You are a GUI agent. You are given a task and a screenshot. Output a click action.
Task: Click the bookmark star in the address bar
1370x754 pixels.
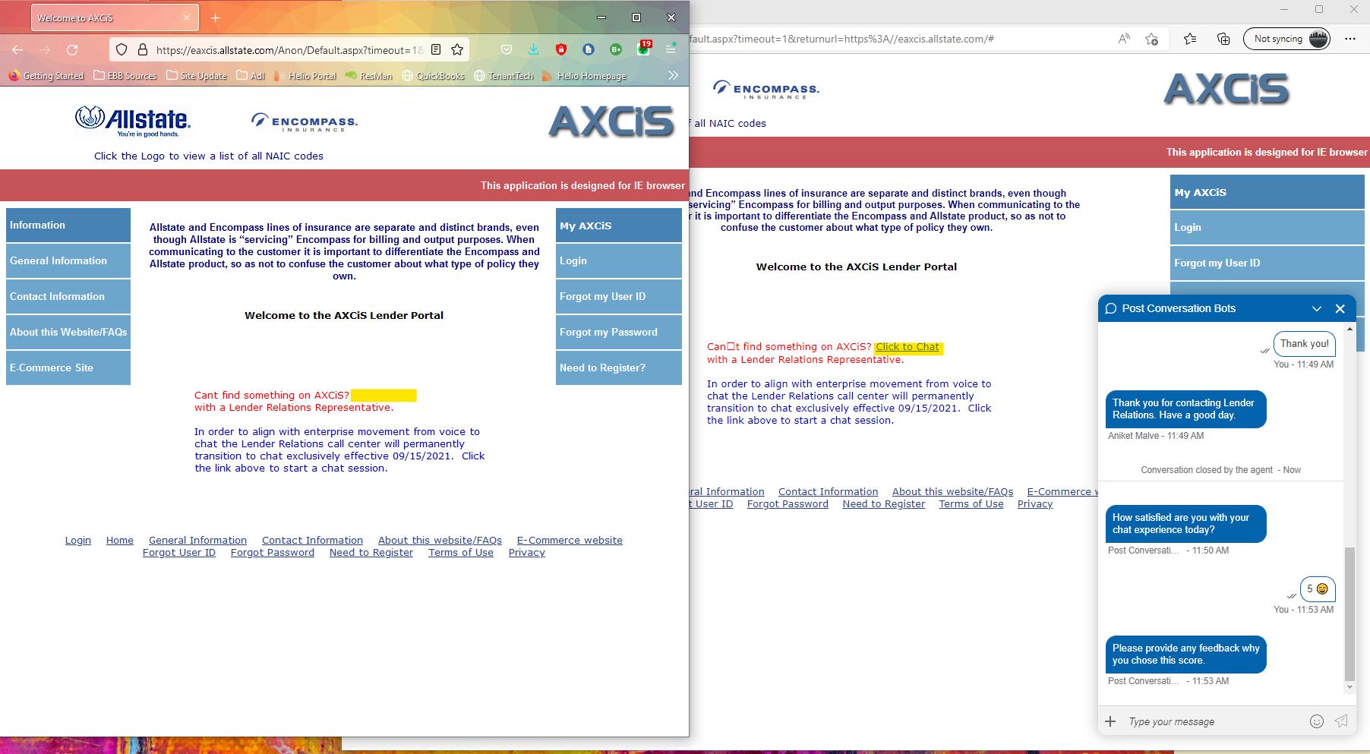[457, 49]
